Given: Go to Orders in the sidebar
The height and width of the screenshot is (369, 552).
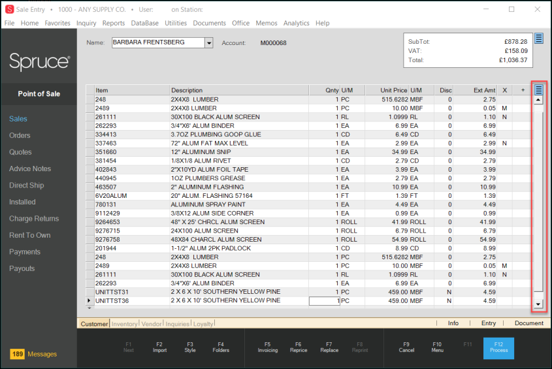Looking at the screenshot, I should (x=20, y=136).
